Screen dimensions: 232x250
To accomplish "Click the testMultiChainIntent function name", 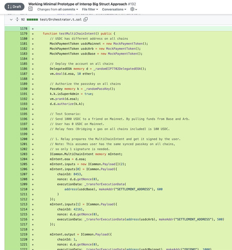I will click(77, 33).
